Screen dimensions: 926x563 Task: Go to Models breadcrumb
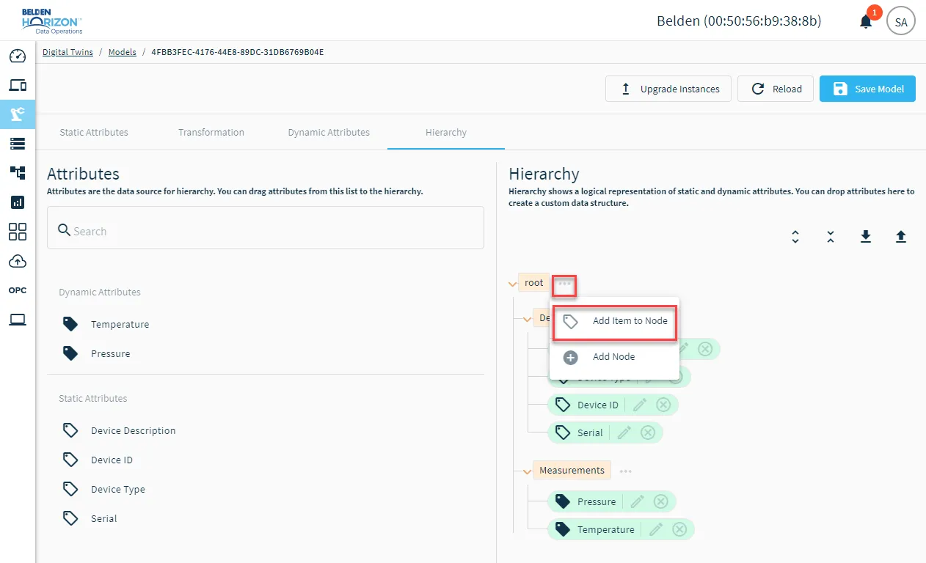click(123, 52)
